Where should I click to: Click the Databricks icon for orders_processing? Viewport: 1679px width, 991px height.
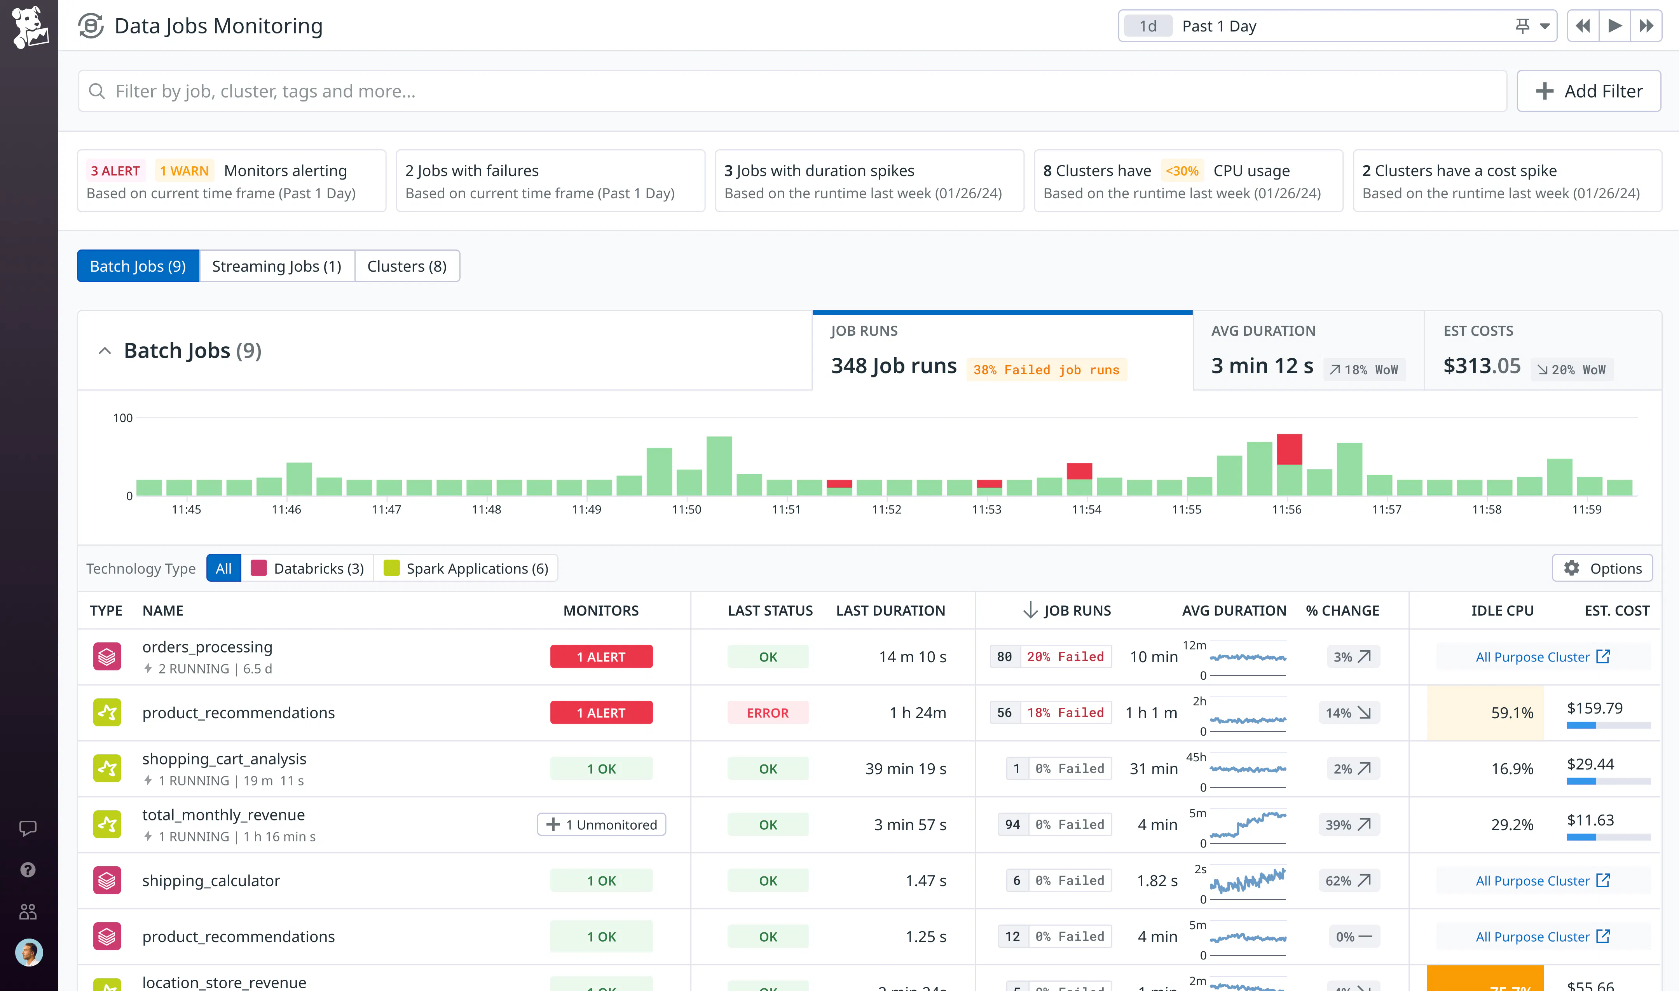click(x=107, y=656)
